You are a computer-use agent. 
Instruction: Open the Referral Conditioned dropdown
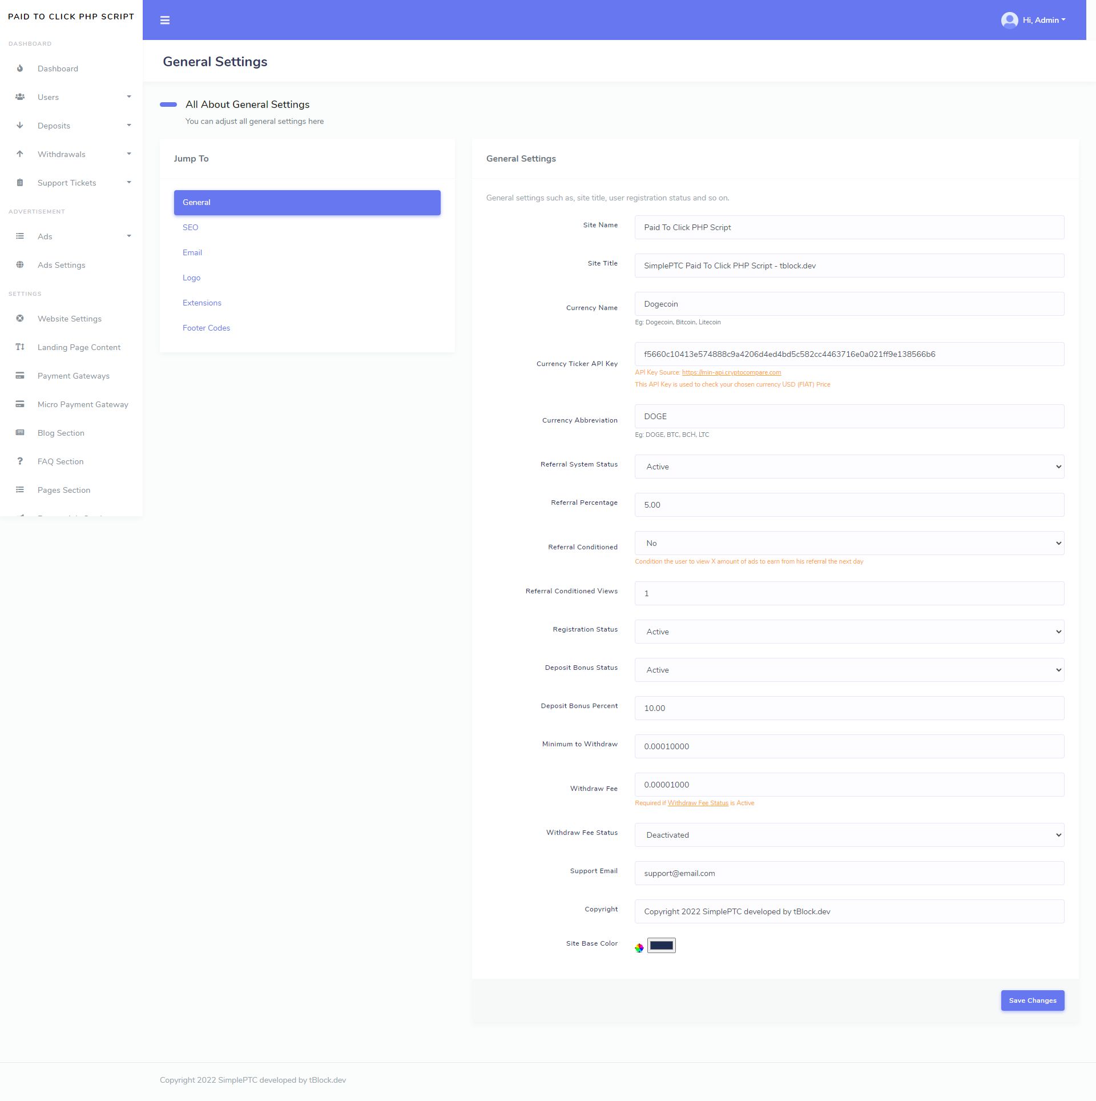[849, 543]
